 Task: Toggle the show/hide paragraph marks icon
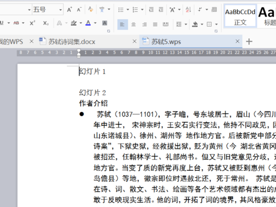point(200,9)
